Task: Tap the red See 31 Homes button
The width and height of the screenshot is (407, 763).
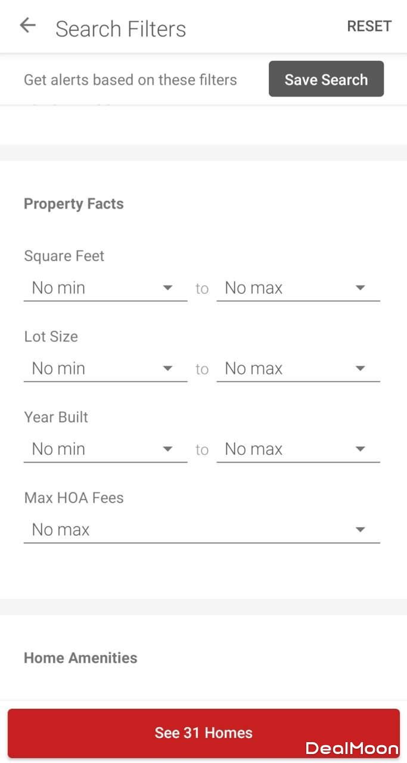Action: [x=203, y=733]
